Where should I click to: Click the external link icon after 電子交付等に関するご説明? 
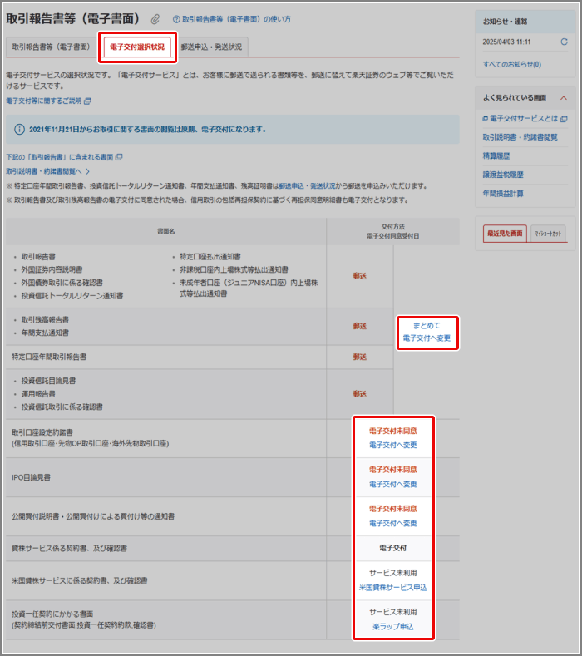click(88, 101)
